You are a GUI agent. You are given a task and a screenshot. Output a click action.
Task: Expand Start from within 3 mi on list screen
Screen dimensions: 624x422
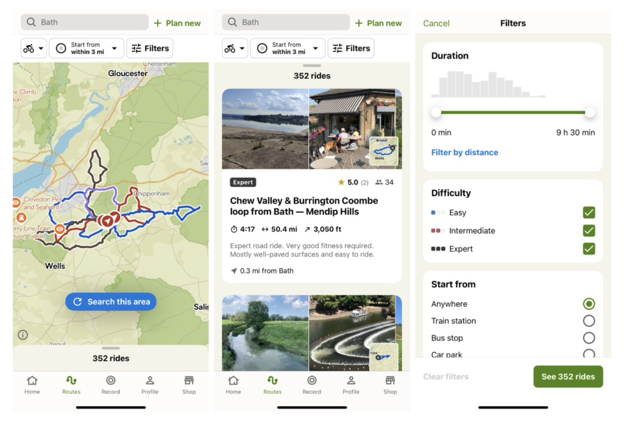[288, 49]
